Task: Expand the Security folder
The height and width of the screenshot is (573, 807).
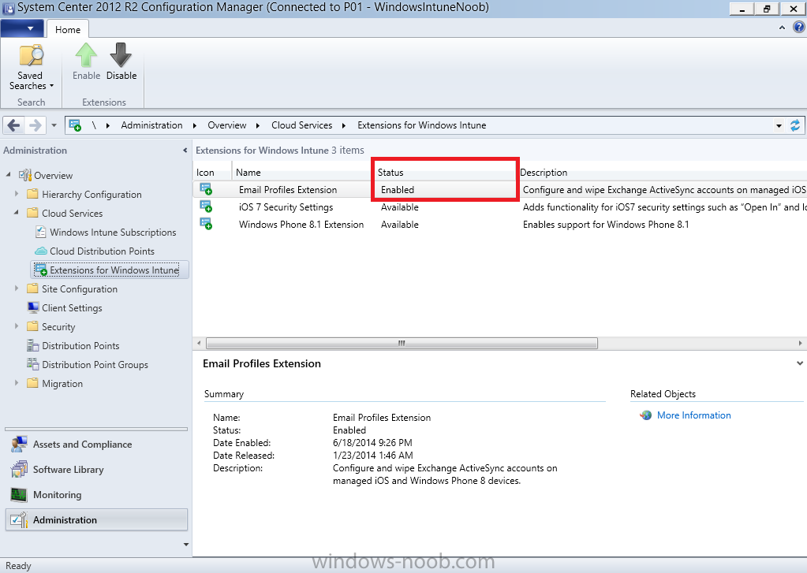Action: (17, 326)
